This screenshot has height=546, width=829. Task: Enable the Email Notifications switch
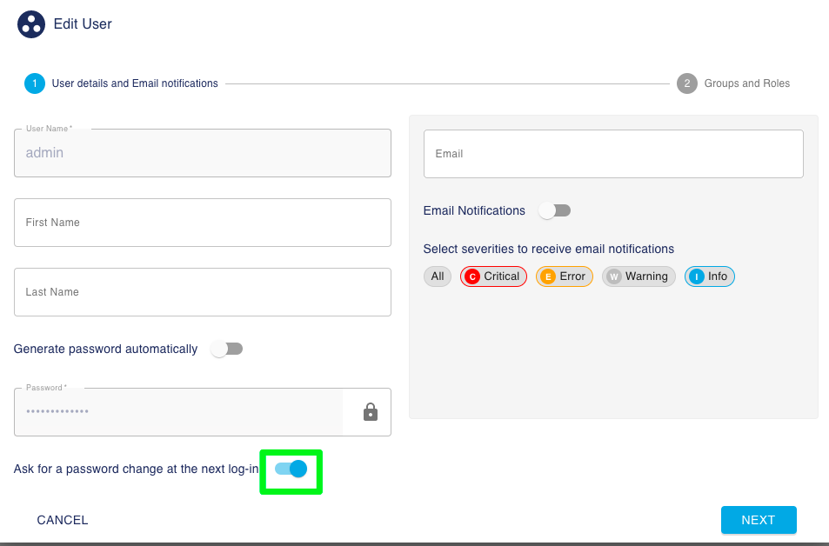(554, 210)
